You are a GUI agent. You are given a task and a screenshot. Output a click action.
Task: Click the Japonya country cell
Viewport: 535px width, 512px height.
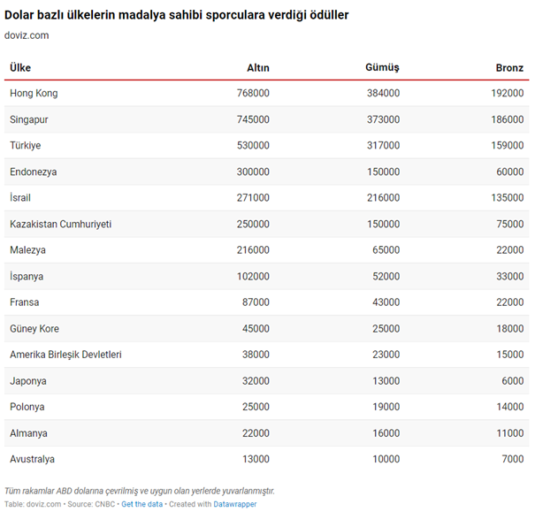coord(27,381)
